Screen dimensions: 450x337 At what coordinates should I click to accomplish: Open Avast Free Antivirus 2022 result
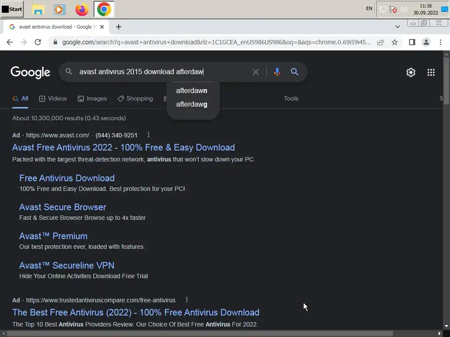pos(123,147)
